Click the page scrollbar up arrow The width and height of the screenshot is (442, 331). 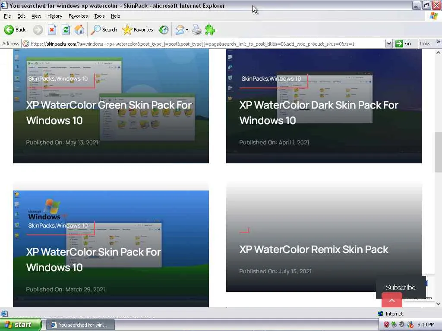tap(438, 52)
